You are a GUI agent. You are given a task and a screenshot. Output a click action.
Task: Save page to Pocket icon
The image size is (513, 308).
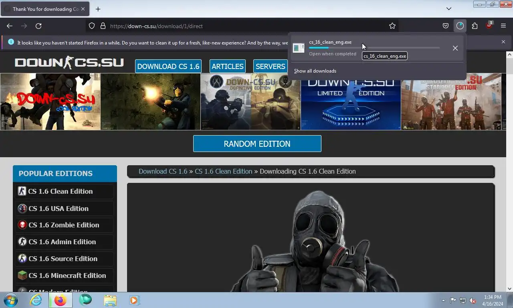[446, 26]
